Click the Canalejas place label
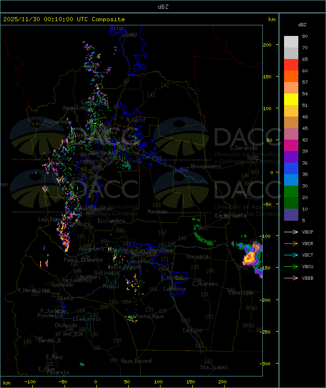This screenshot has width=326, height=388. (241, 293)
